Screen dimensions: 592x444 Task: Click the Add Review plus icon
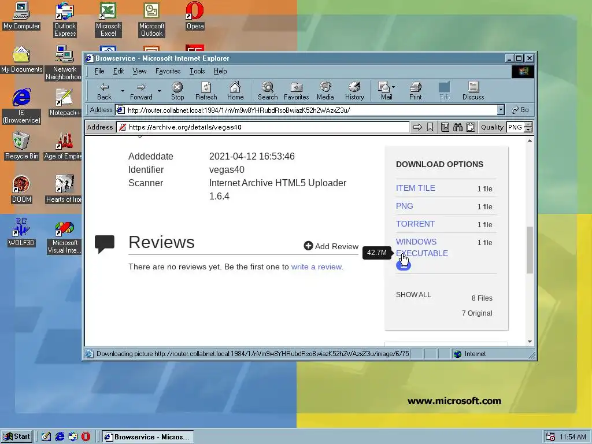click(x=308, y=246)
